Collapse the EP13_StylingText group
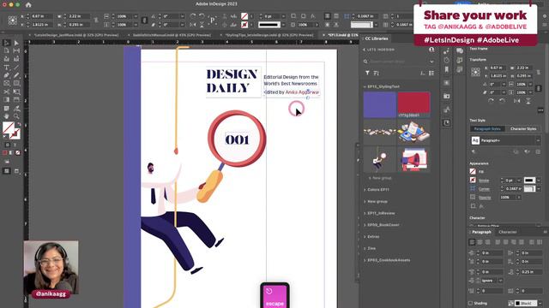Screen dimensions: 549x308 pyautogui.click(x=365, y=86)
